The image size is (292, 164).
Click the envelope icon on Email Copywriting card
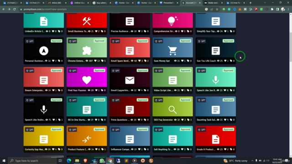click(130, 80)
